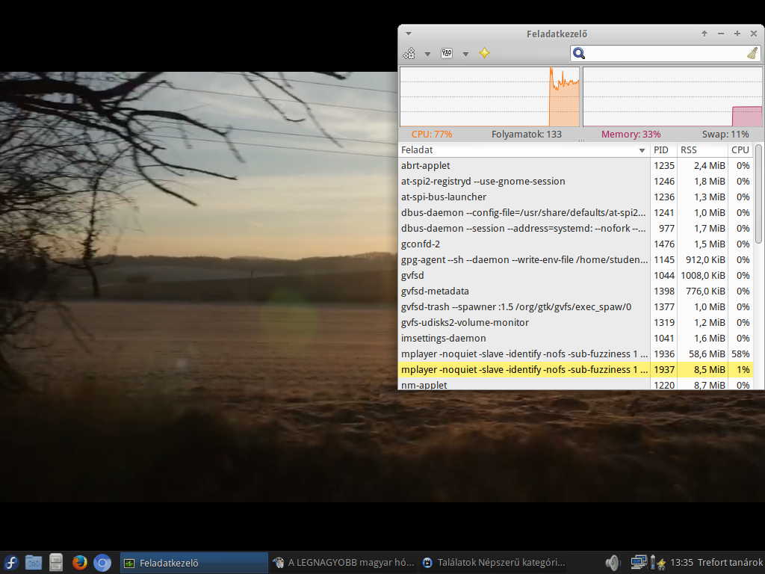Switch to 'Találatok Népszerű kategóri...' taskbar window

[x=493, y=563]
